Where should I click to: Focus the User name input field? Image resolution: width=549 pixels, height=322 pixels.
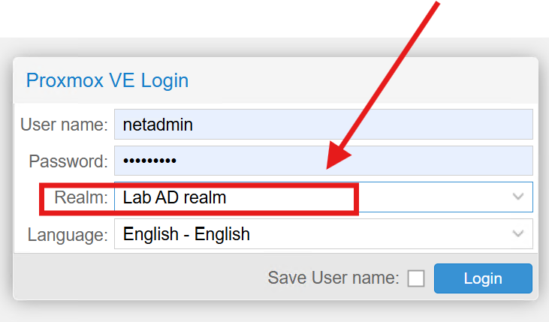(323, 125)
